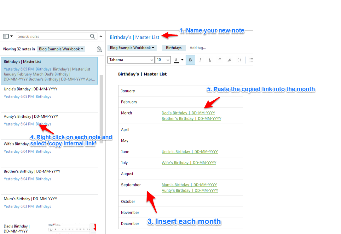Open Aunty's Birthday link in September row
Viewport: 341px width, 234px height.
190,190
